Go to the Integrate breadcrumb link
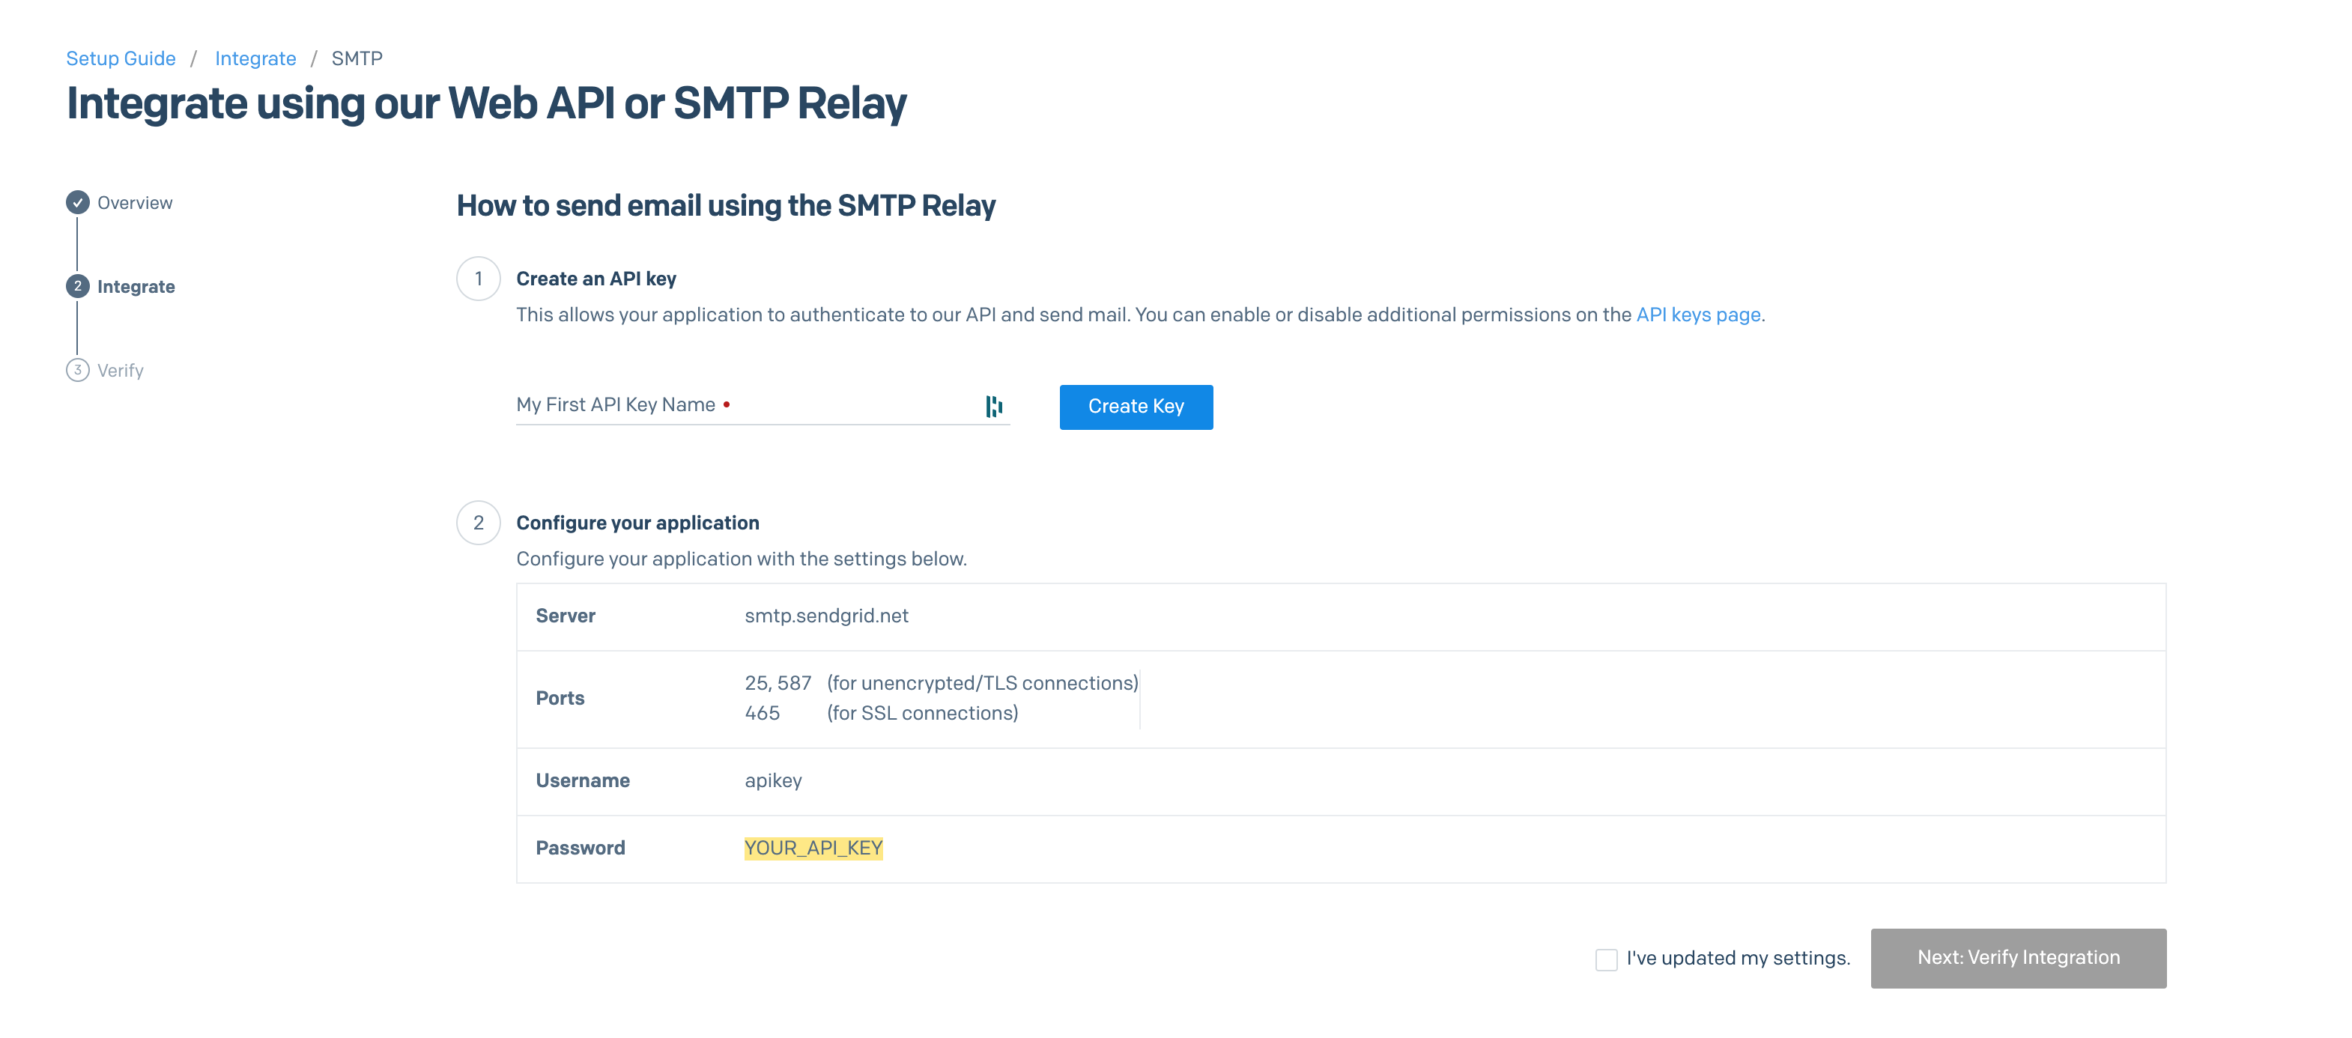 click(255, 58)
